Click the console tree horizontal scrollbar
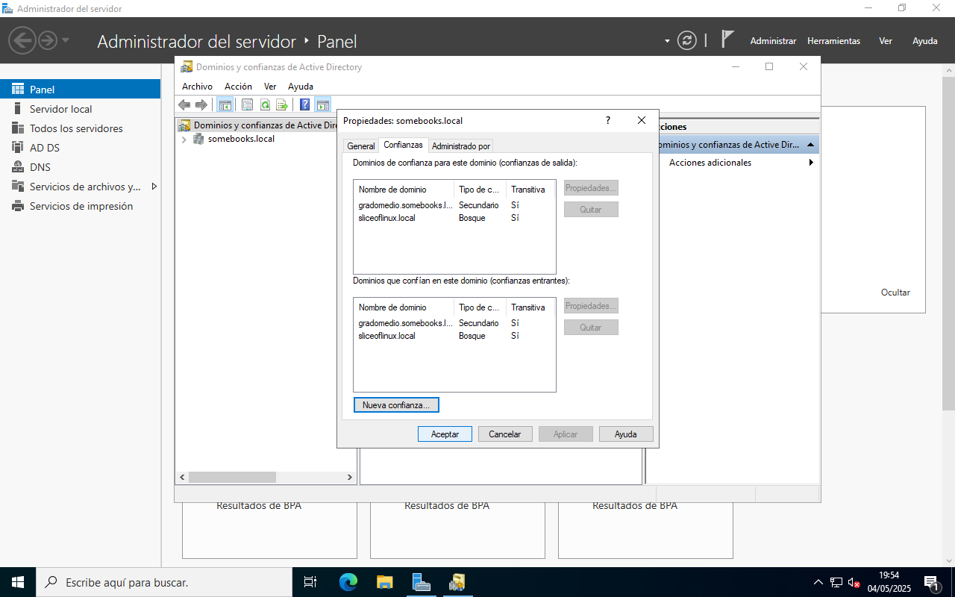955x597 pixels. 232,477
